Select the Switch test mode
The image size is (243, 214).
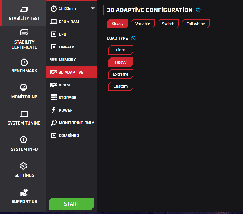(x=168, y=24)
